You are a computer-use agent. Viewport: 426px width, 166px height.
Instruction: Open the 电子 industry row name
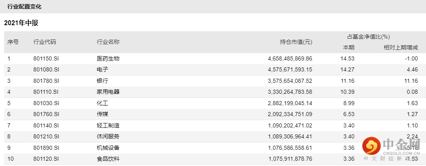[x=102, y=69]
